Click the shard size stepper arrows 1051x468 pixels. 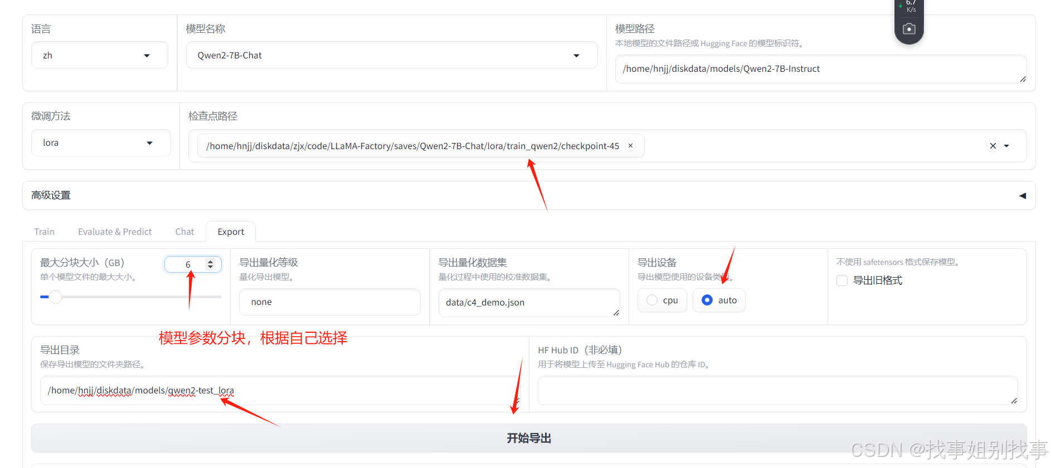pos(211,264)
